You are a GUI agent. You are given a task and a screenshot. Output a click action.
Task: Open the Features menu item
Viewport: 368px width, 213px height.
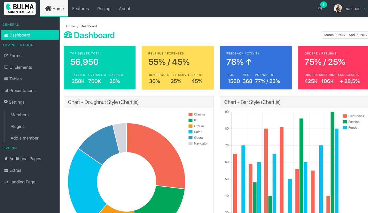[x=80, y=9]
